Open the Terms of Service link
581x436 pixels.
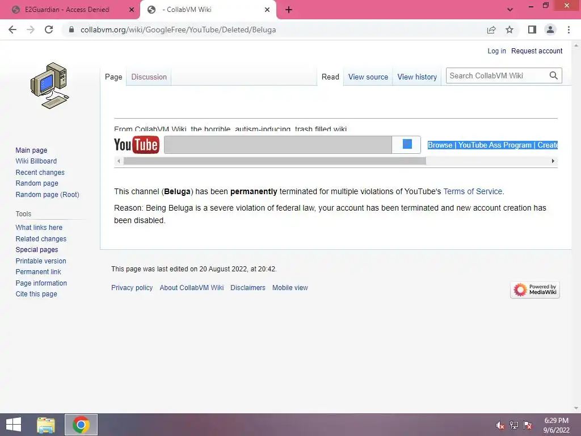(473, 191)
